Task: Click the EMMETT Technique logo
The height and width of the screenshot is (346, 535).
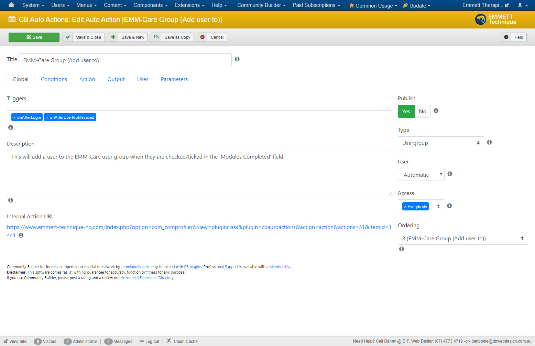Action: [495, 19]
